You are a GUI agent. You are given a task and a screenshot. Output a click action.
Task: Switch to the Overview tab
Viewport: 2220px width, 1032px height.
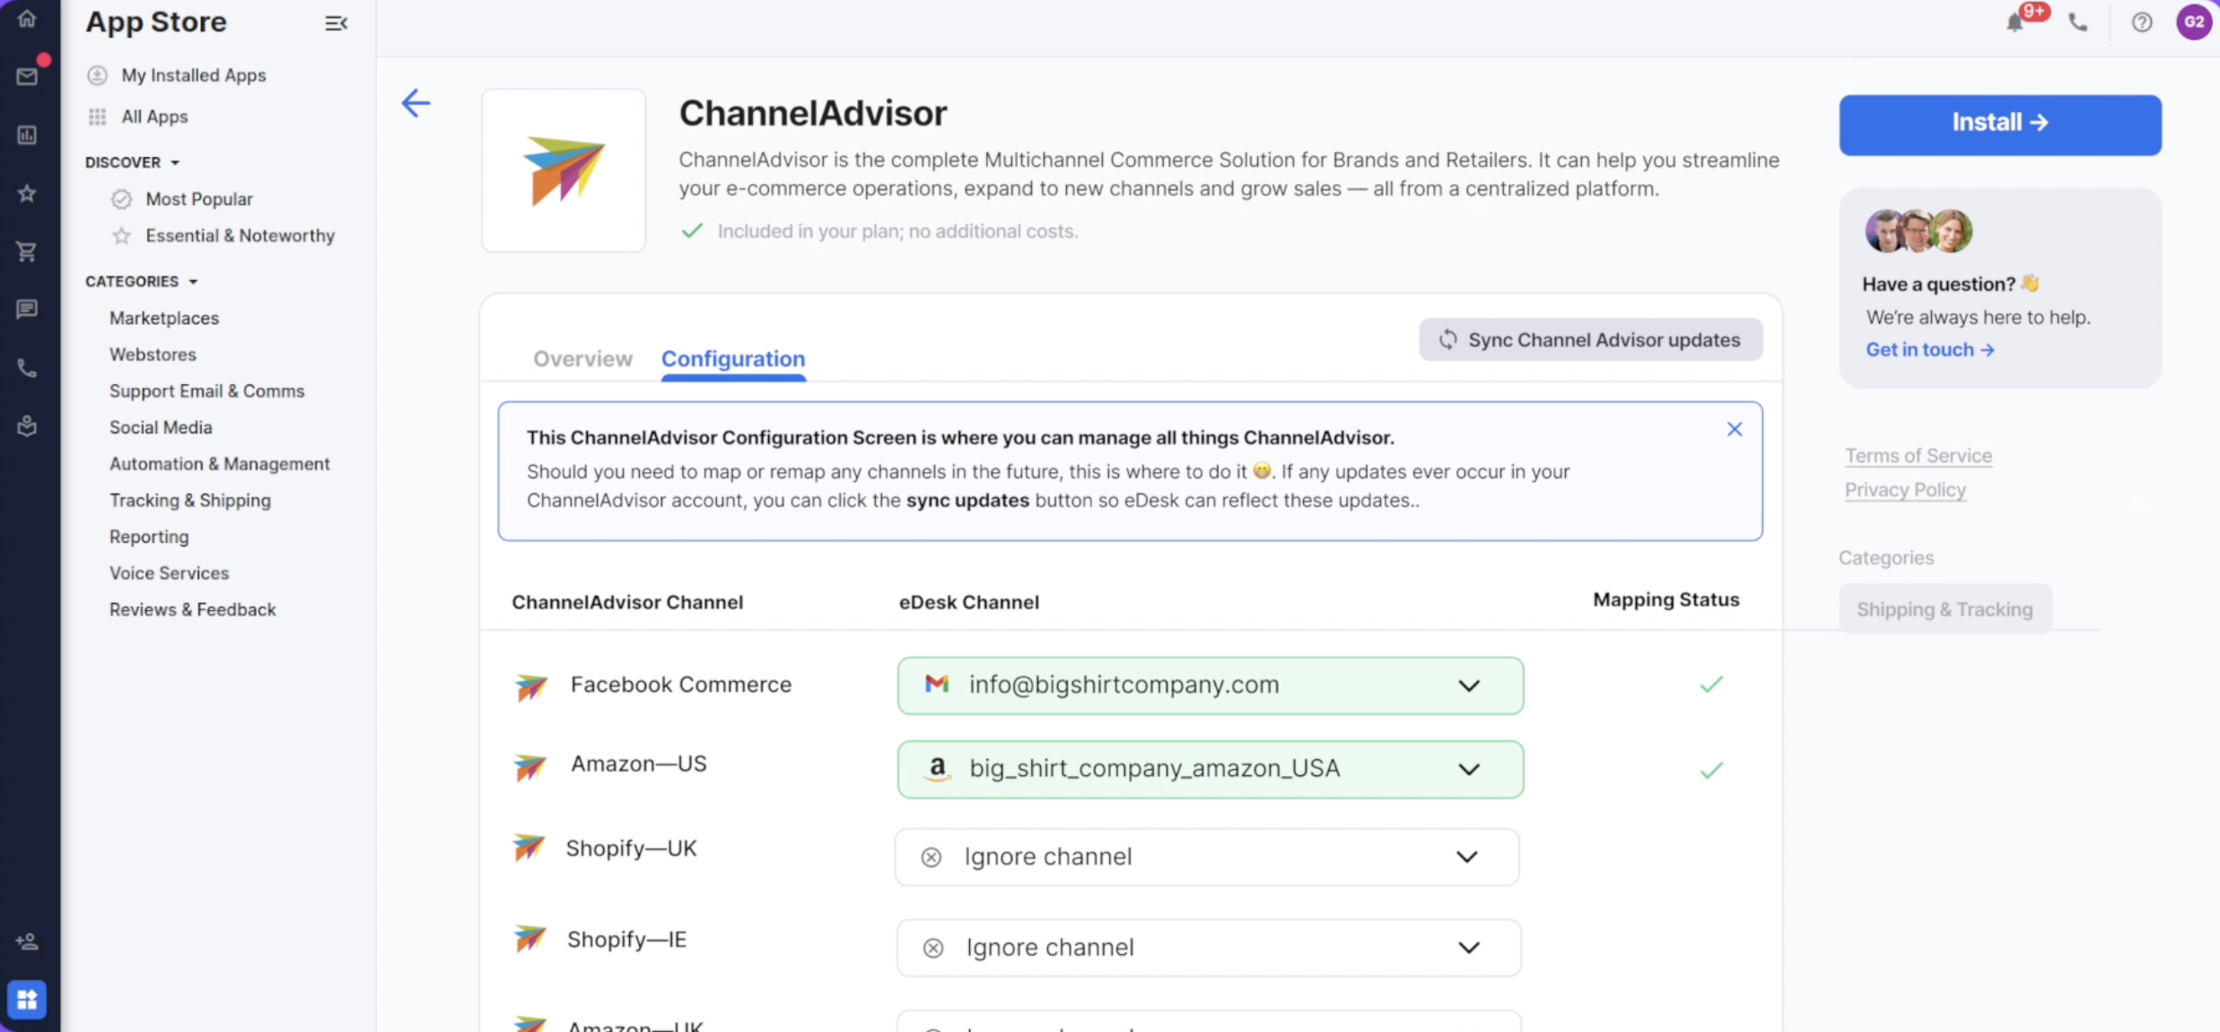[582, 359]
